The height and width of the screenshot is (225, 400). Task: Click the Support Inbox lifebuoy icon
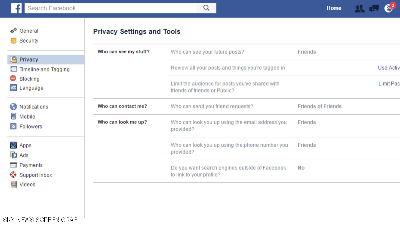click(x=13, y=175)
